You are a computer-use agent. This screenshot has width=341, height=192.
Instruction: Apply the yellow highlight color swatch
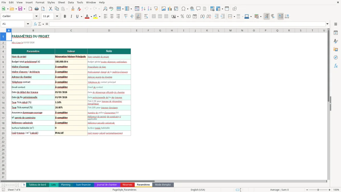tap(95, 16)
